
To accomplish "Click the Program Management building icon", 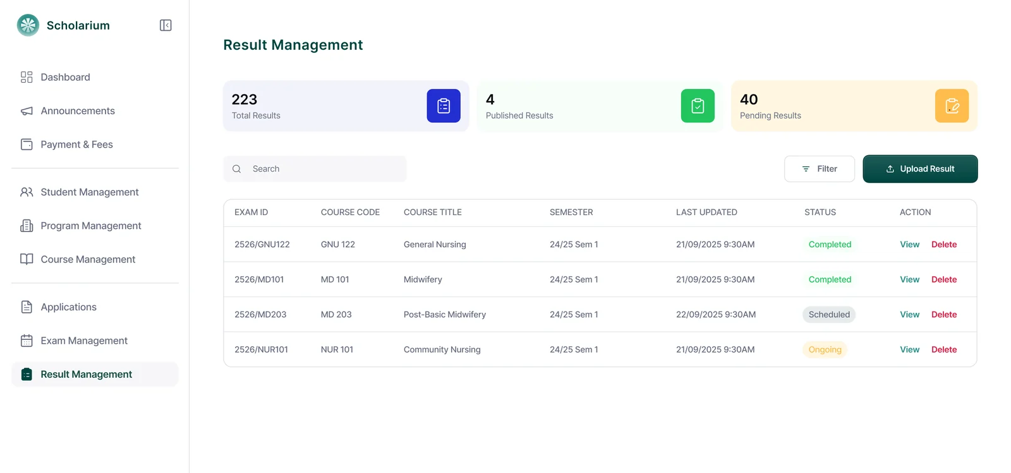I will pyautogui.click(x=27, y=226).
